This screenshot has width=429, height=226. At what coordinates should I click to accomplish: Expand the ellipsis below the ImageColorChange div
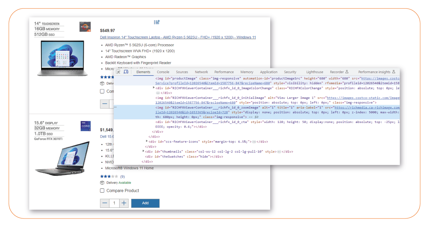[x=158, y=93]
